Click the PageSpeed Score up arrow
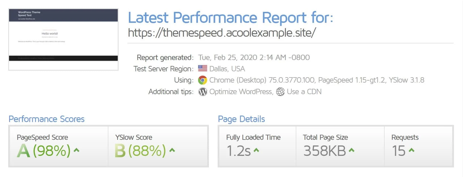 (76, 150)
